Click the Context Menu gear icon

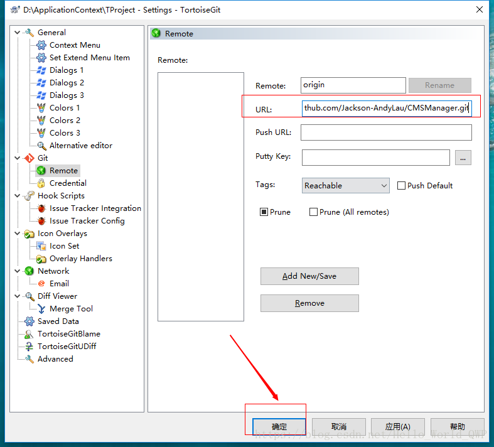coord(41,45)
